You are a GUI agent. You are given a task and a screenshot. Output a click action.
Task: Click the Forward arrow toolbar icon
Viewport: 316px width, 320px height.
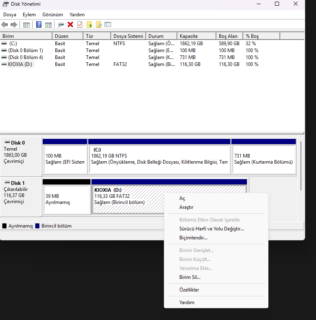pyautogui.click(x=14, y=25)
